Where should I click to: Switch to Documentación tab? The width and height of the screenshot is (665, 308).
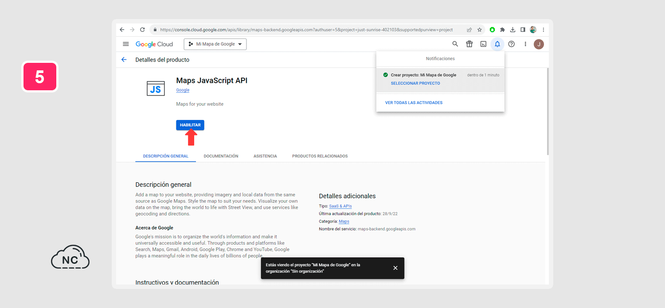pyautogui.click(x=221, y=156)
